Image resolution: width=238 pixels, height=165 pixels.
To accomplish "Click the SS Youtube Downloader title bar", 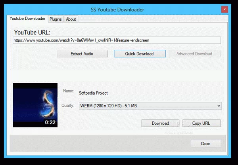I will [117, 9].
